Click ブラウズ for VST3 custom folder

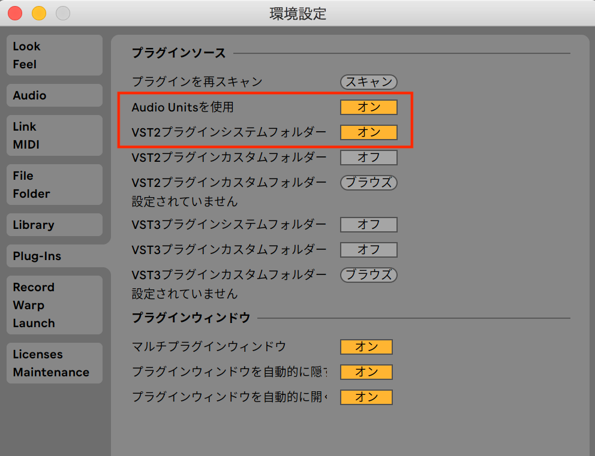coord(368,275)
